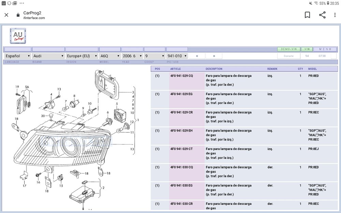The width and height of the screenshot is (341, 213).
Task: Click the AU CarProg2 logo
Action: (x=18, y=36)
